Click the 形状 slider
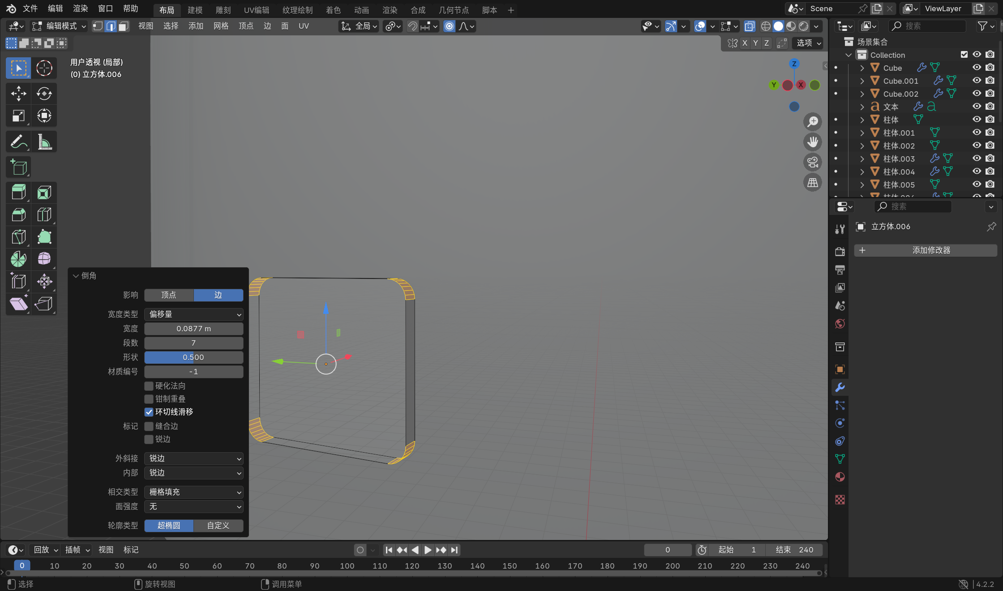The height and width of the screenshot is (591, 1003). [x=193, y=357]
